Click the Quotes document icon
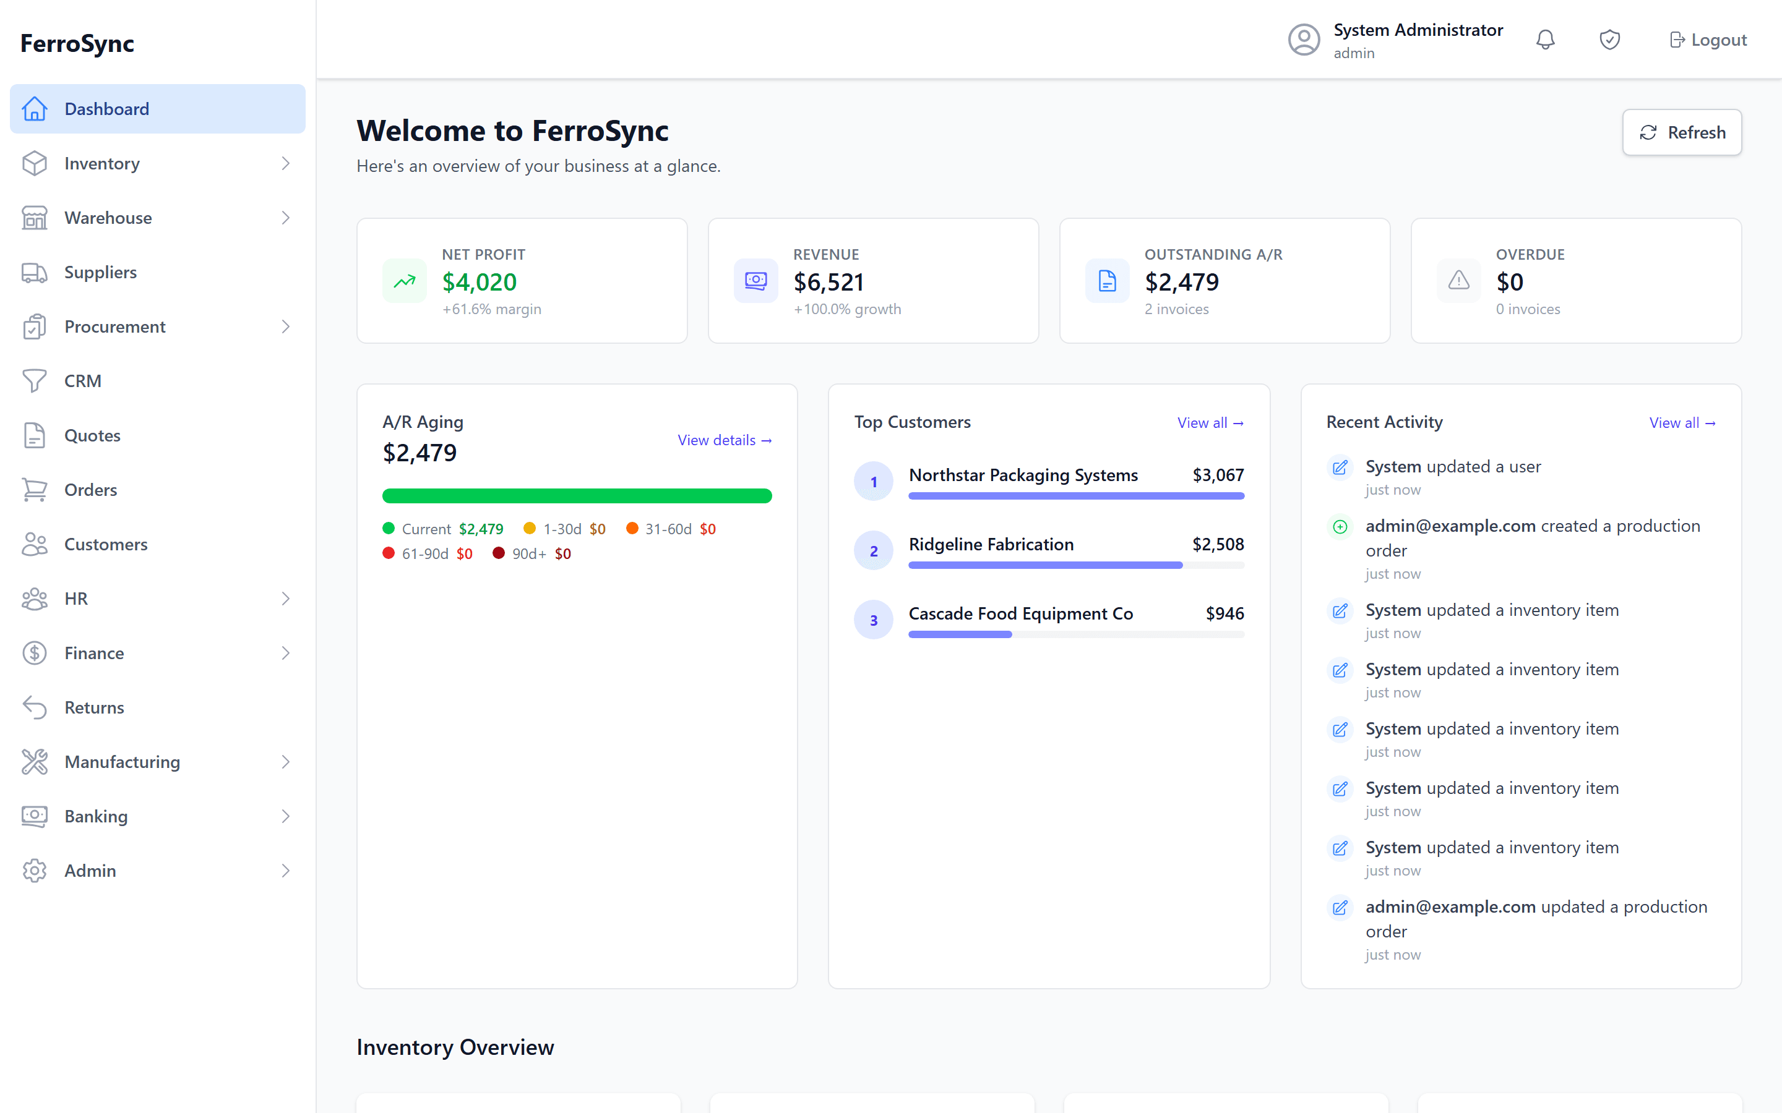The height and width of the screenshot is (1113, 1782). coord(35,436)
